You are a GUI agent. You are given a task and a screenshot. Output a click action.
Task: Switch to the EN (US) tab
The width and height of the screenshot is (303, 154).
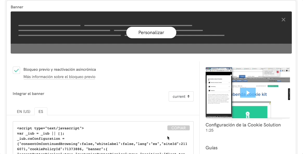pos(23,111)
